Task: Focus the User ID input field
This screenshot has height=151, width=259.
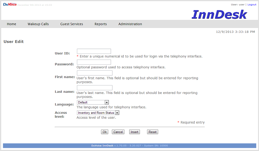Action: point(94,51)
